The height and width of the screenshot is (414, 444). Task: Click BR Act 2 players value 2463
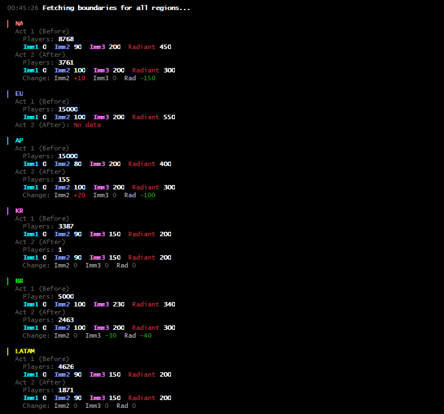coord(66,320)
